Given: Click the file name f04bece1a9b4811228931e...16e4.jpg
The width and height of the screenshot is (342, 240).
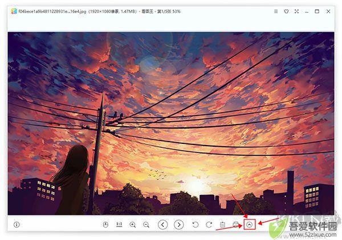Looking at the screenshot, I should (x=52, y=11).
